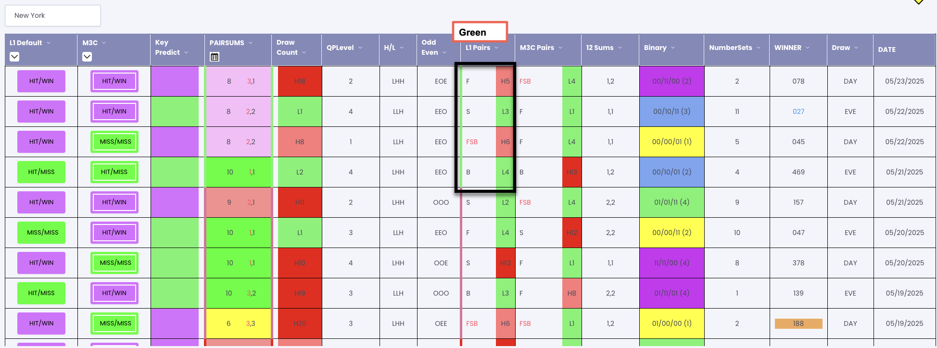Viewport: 937px width, 348px height.
Task: Open the L1 Default column dropdown arrow
Action: (49, 43)
